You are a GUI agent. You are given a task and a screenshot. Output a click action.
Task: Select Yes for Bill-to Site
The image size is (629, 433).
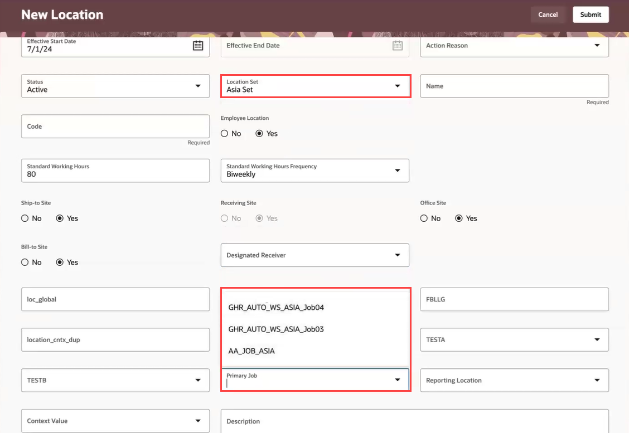[x=60, y=262]
